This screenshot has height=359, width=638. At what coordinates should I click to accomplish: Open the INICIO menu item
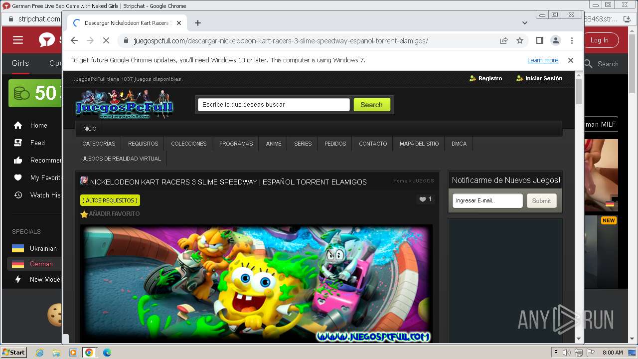click(x=89, y=129)
